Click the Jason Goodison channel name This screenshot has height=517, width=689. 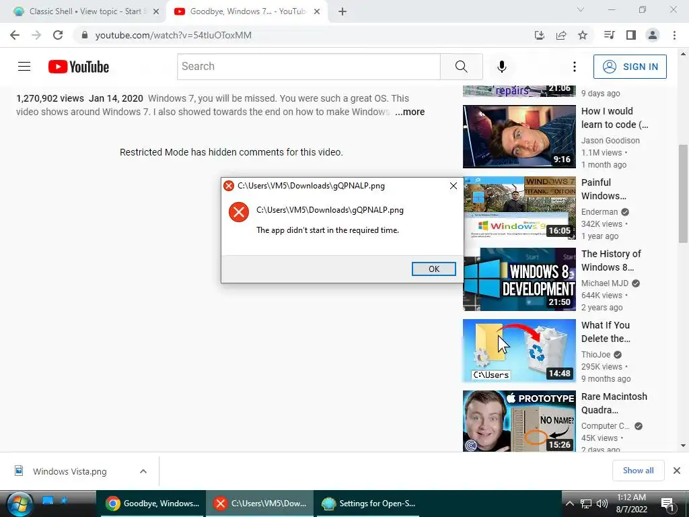tap(610, 141)
